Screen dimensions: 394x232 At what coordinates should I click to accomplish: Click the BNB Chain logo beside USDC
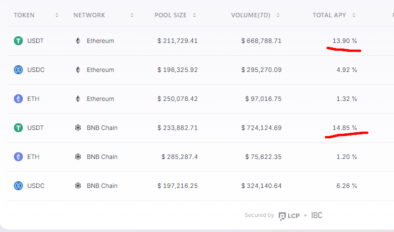click(78, 186)
